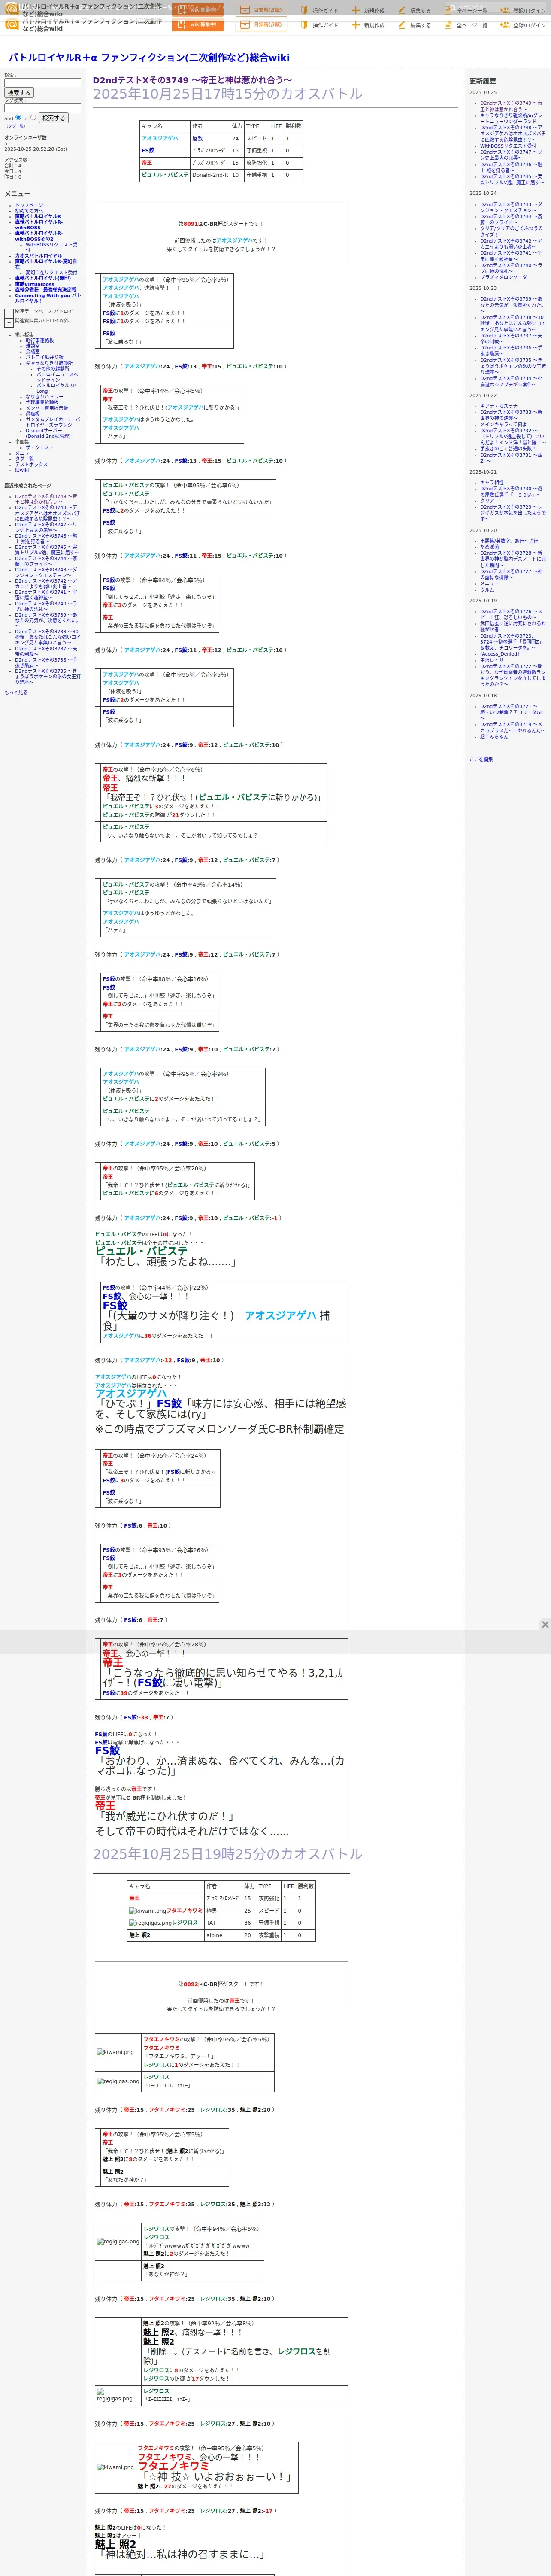Open 愚痴板 link in sidebar
551x2576 pixels.
pos(33,413)
